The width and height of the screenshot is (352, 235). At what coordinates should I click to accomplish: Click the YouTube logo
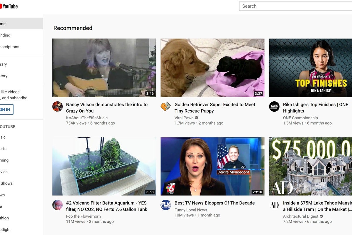coord(9,6)
